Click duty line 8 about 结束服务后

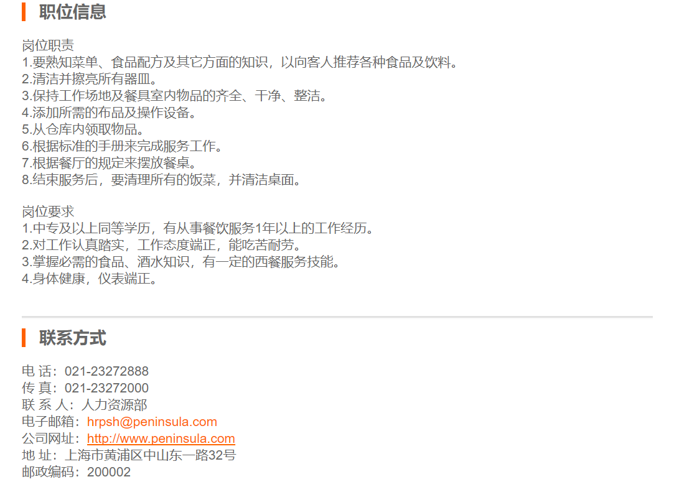coord(162,180)
